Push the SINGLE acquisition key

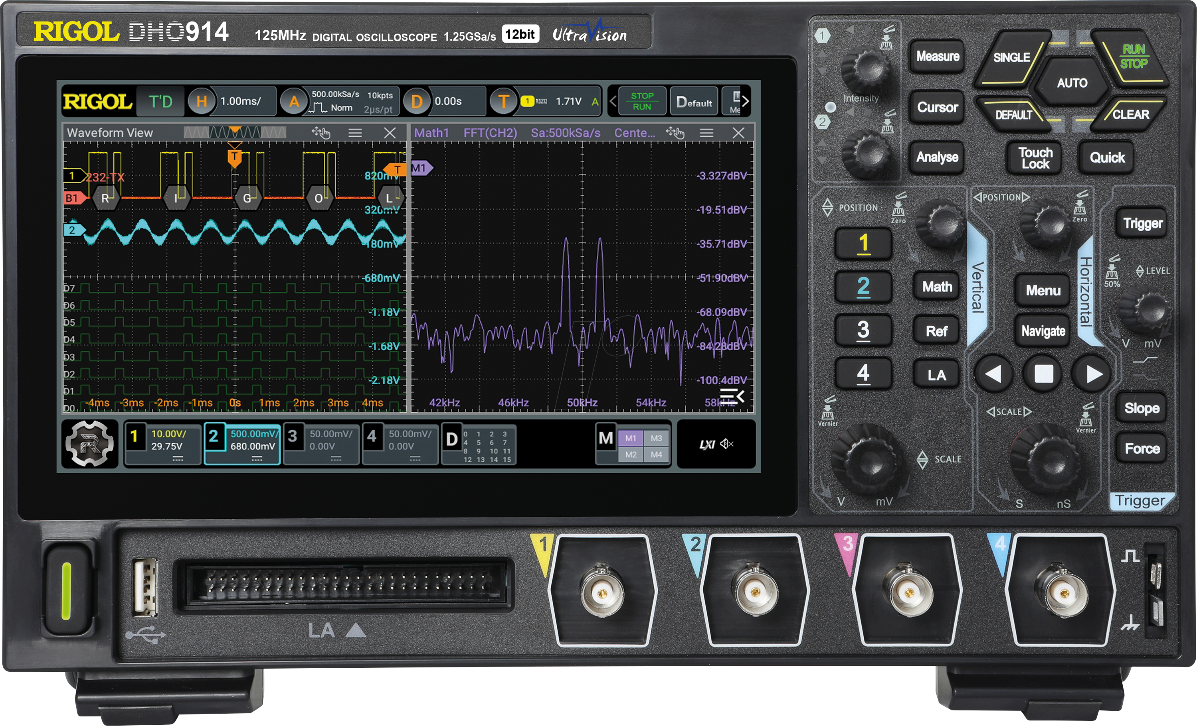[1012, 58]
